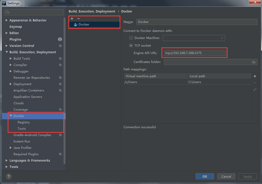Expand Appearance & Behavior section

click(x=7, y=20)
